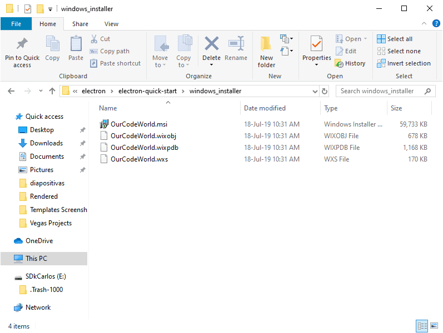Viewport: 443px width, 333px height.
Task: Switch to Details view in status bar
Action: coord(422,326)
